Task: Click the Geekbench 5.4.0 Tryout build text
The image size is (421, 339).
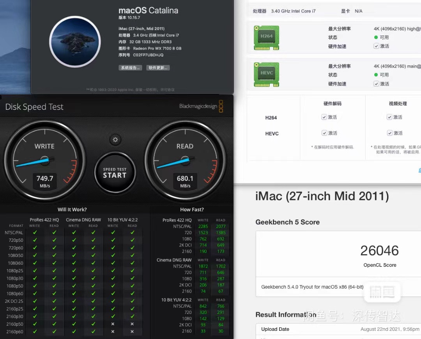Action: [x=312, y=287]
